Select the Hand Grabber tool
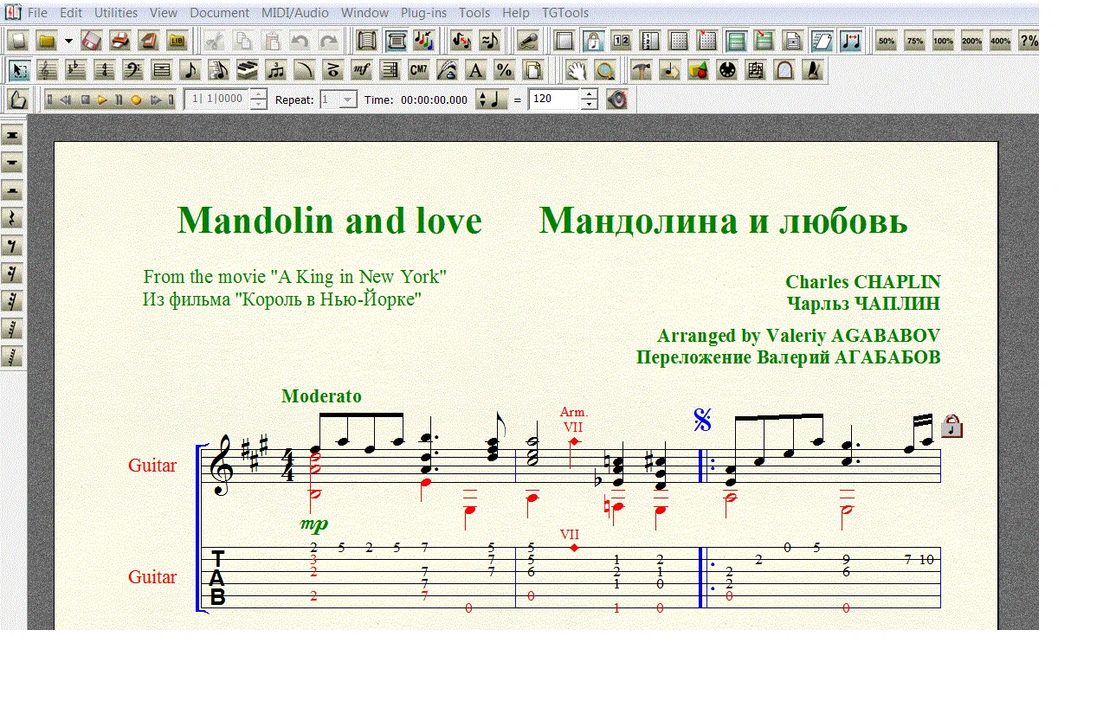 [x=576, y=70]
